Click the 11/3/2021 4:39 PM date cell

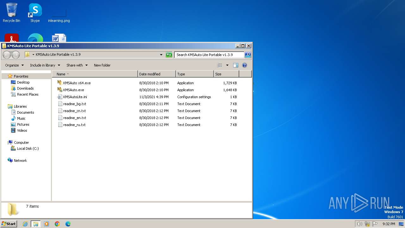(154, 97)
